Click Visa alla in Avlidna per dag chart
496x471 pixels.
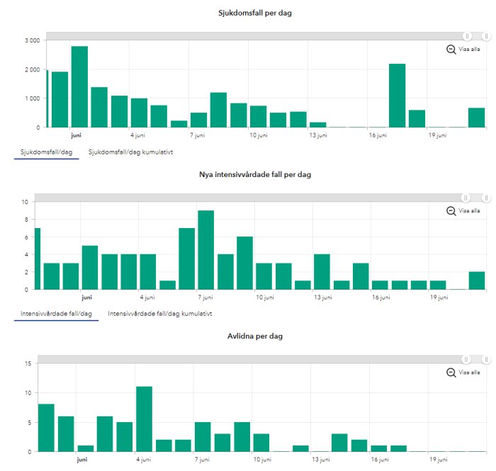point(469,373)
